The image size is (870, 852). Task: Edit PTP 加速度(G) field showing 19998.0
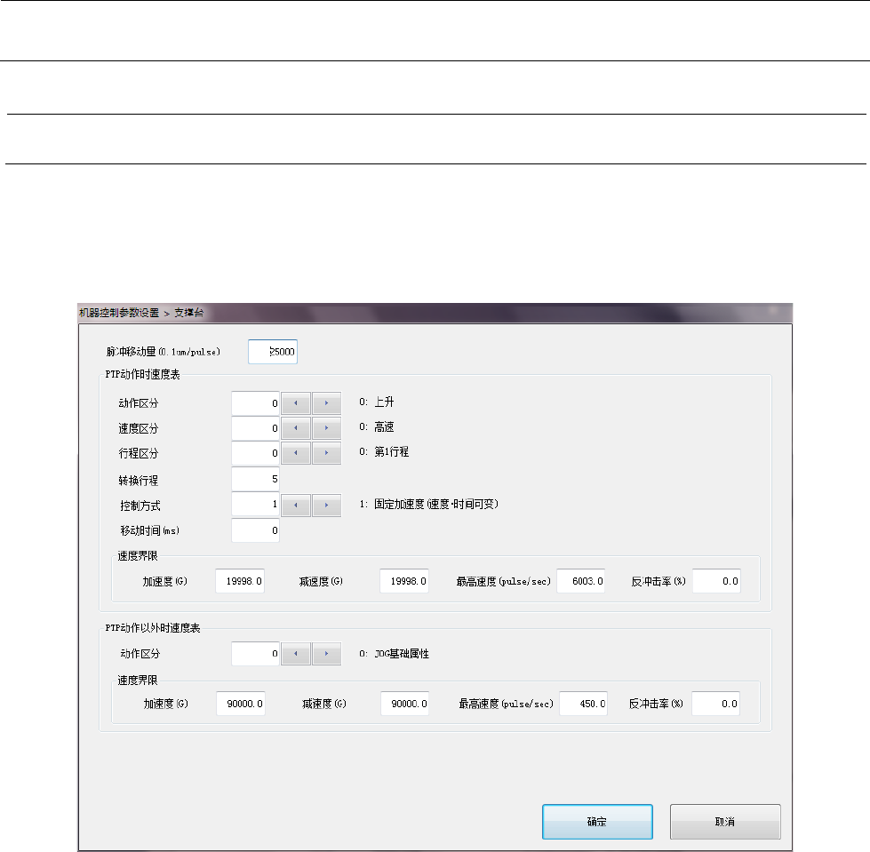tap(240, 581)
